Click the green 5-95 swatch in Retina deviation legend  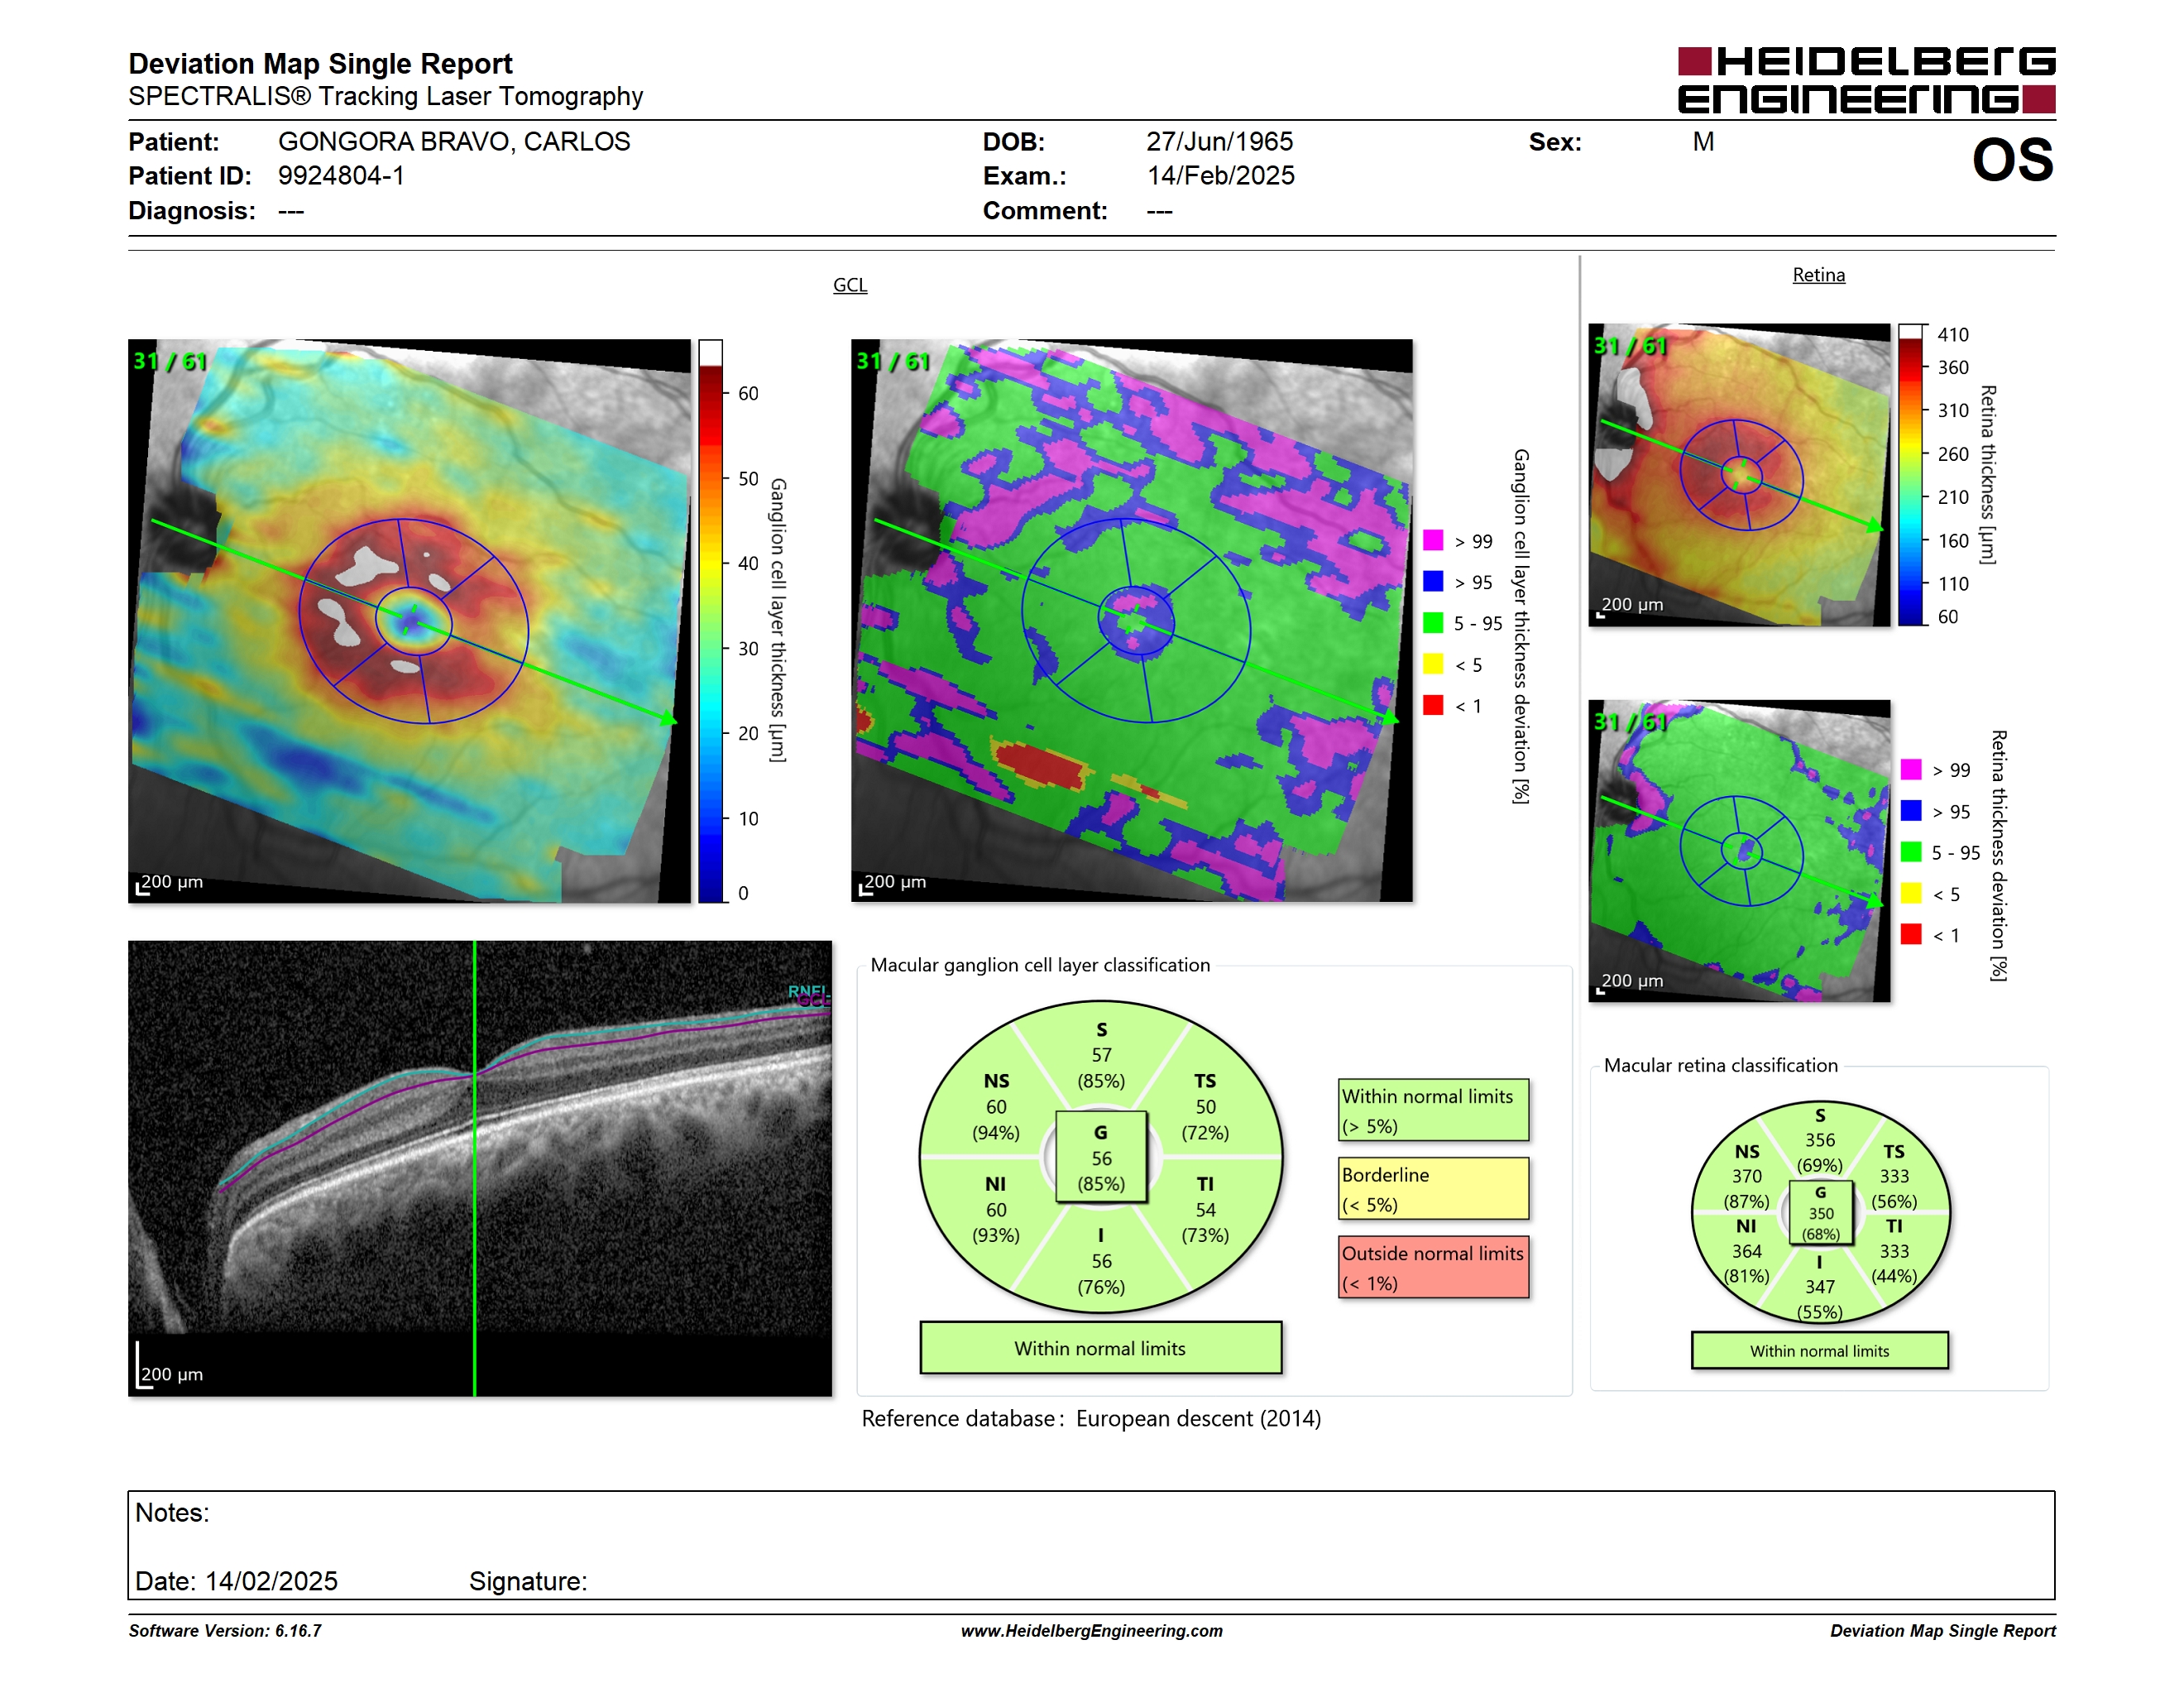coord(1911,852)
